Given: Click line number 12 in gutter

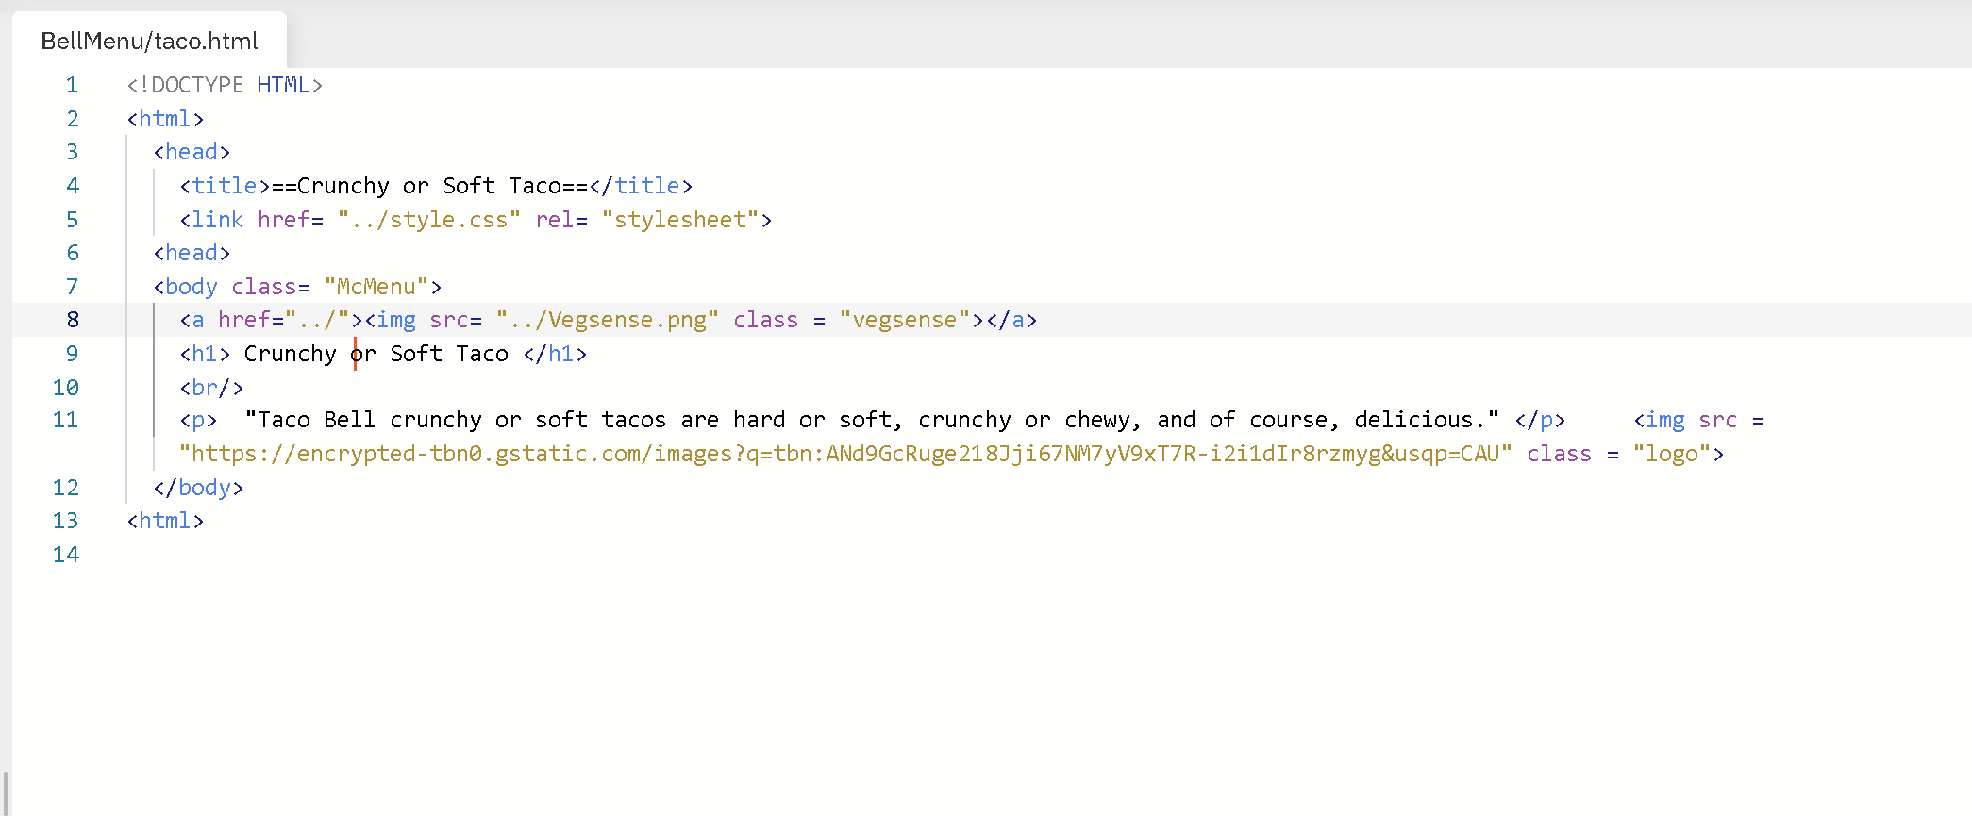Looking at the screenshot, I should point(66,488).
